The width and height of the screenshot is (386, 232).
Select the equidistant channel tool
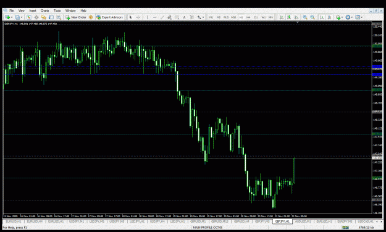[170, 17]
